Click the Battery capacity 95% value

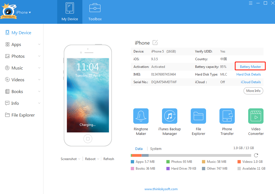[x=223, y=67]
